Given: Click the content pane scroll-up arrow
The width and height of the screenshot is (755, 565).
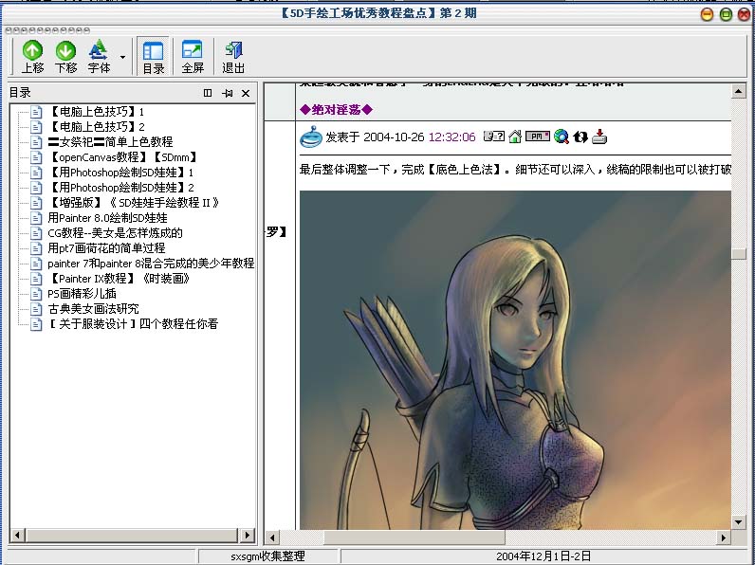Looking at the screenshot, I should coord(738,91).
